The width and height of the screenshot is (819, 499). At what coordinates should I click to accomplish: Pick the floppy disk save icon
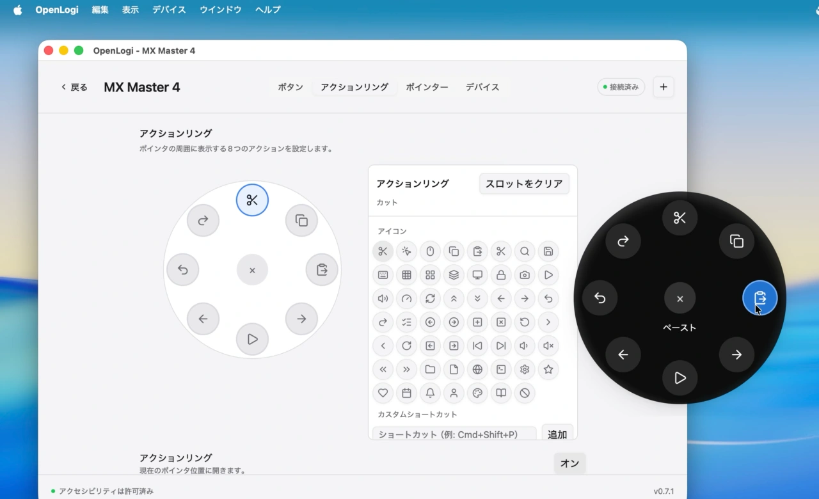point(548,251)
